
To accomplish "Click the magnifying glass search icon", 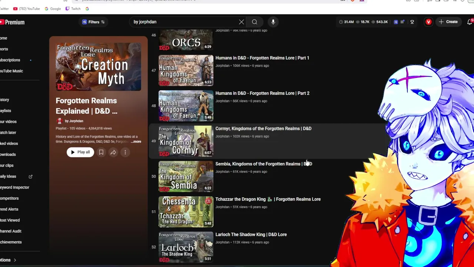I will (x=254, y=22).
